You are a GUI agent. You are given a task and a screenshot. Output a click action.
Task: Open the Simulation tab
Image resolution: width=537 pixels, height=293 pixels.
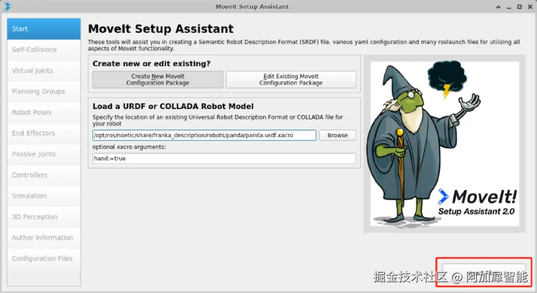(44, 196)
